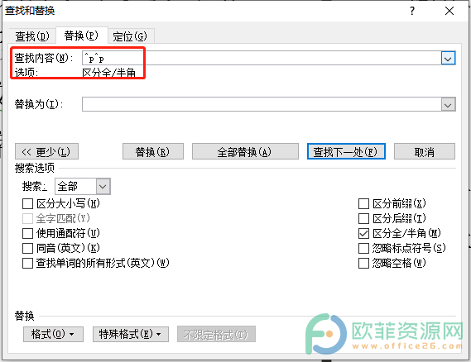Click the 替换(R) button

pyautogui.click(x=153, y=151)
